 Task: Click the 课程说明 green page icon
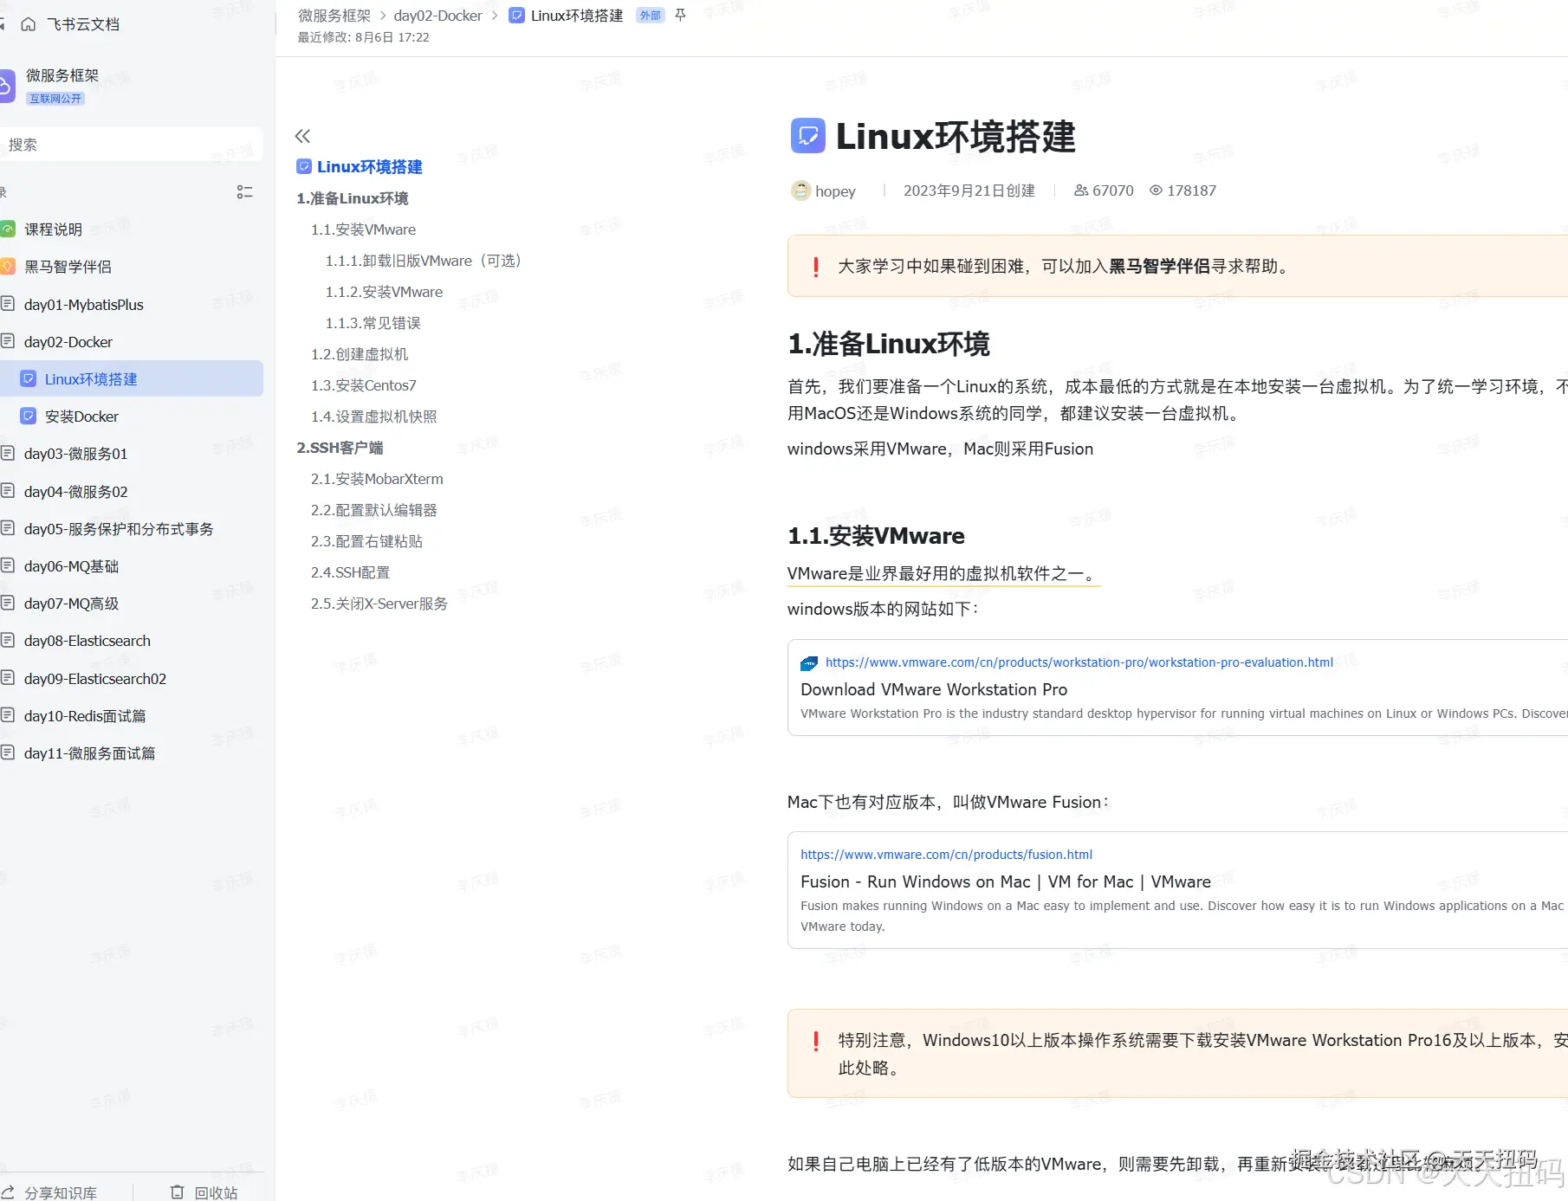[8, 229]
